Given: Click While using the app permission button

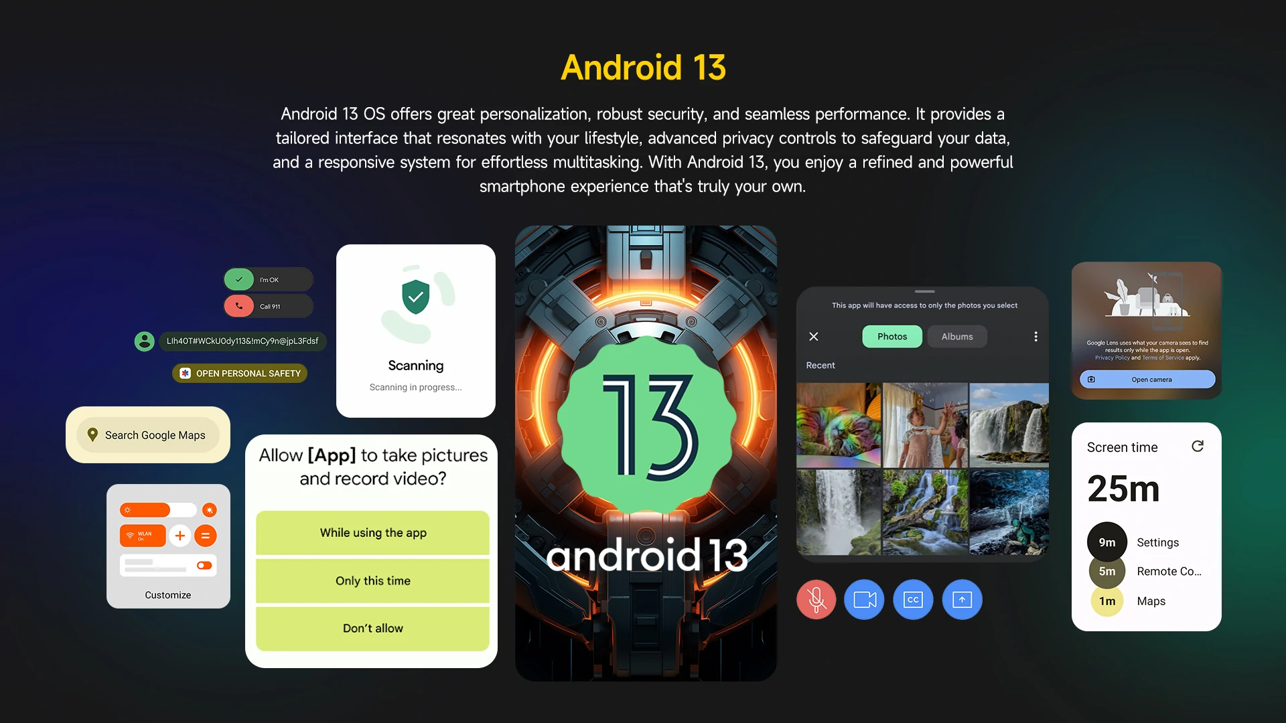Looking at the screenshot, I should pos(372,532).
